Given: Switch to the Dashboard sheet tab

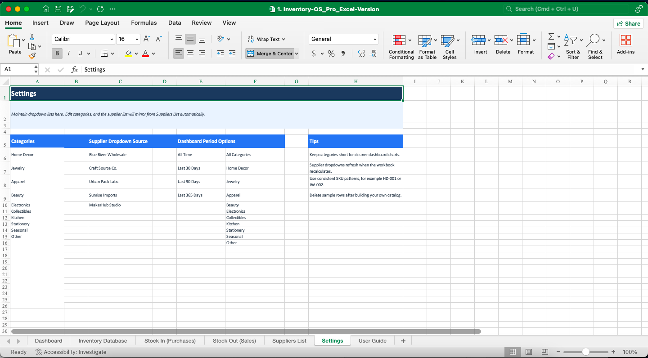Looking at the screenshot, I should point(48,340).
